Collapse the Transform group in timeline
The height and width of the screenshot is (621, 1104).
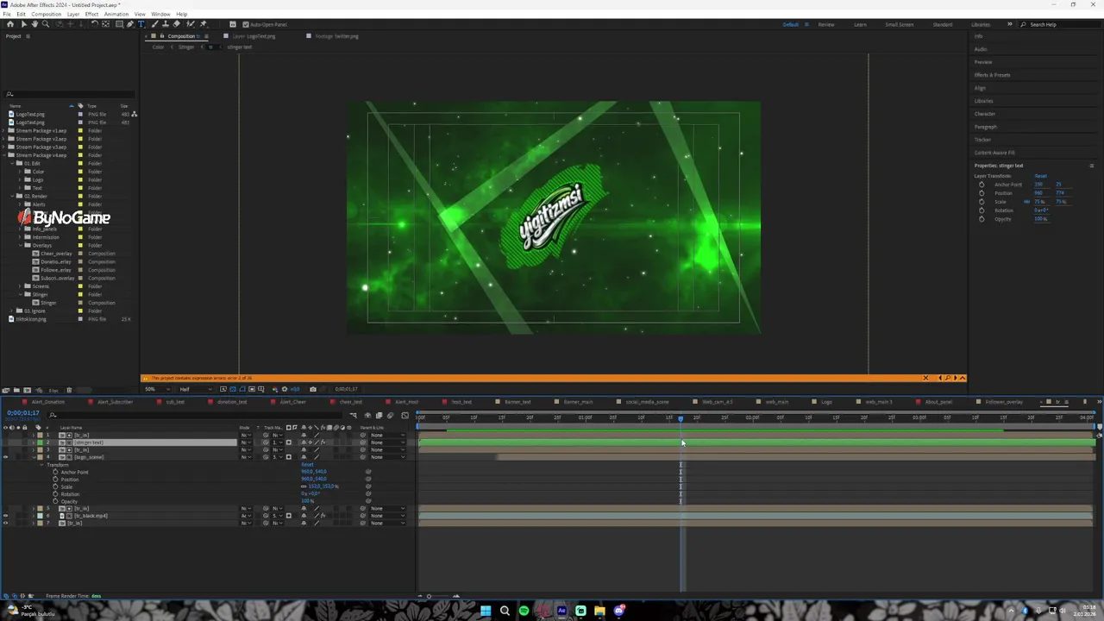tap(41, 465)
